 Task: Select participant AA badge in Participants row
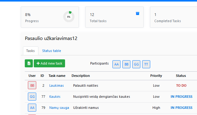tap(116, 64)
